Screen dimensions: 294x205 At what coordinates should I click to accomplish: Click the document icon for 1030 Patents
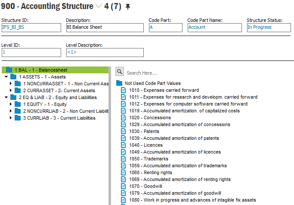coord(124,131)
